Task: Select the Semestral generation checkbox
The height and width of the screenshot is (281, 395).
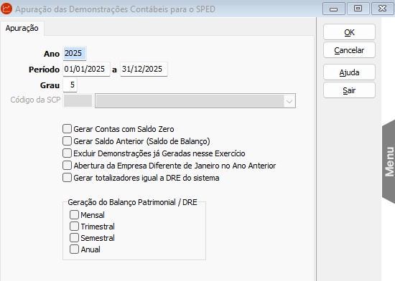Action: 74,237
